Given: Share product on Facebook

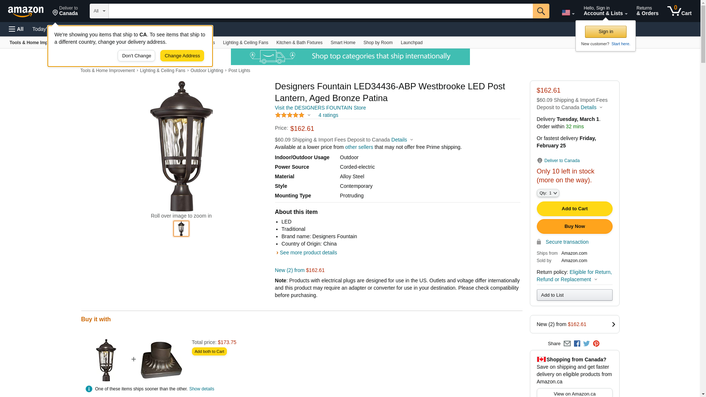Looking at the screenshot, I should (577, 344).
